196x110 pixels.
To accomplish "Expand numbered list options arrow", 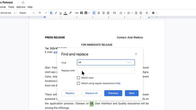I will [x=124, y=13].
